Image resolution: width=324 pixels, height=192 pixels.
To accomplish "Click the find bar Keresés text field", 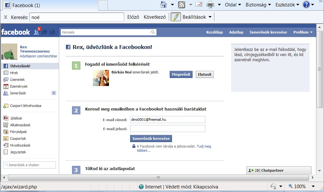I will tap(76, 17).
